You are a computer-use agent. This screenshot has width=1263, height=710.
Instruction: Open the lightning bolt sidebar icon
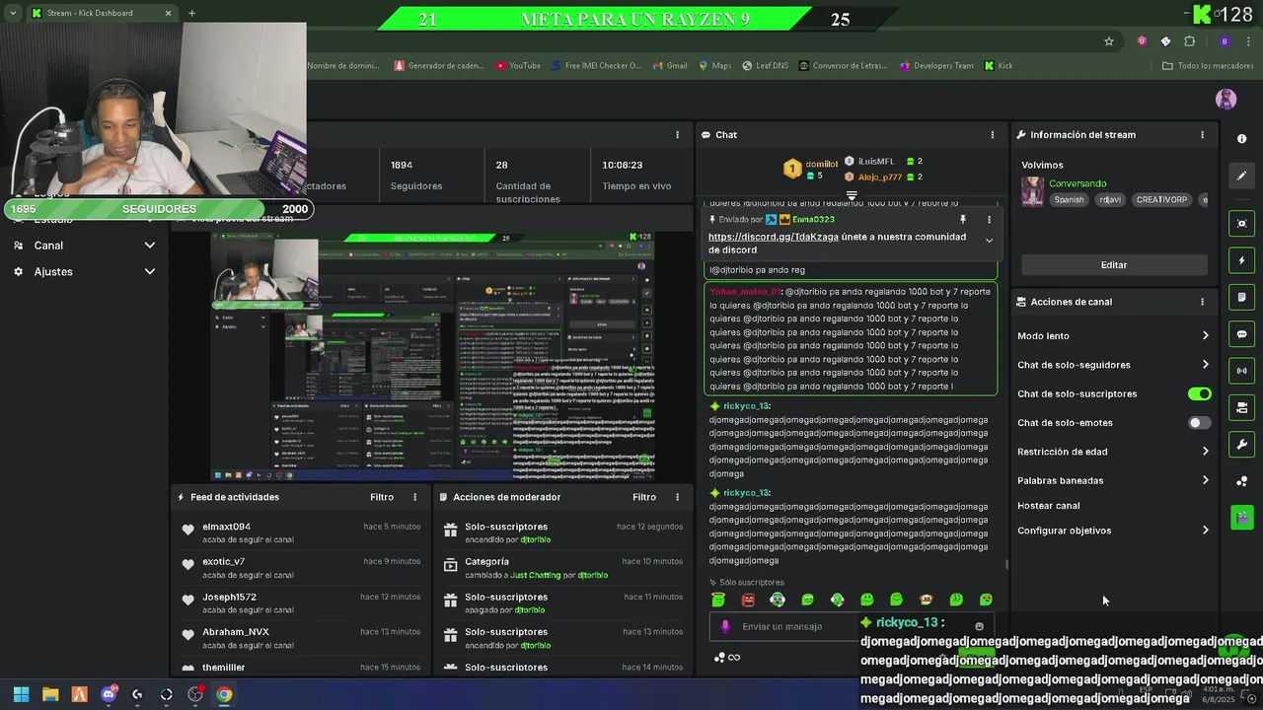[1242, 260]
